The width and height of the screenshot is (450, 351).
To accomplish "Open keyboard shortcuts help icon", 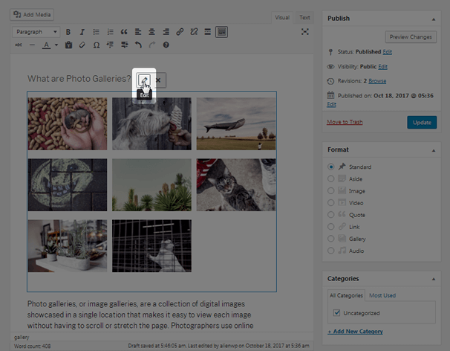I will pos(166,45).
